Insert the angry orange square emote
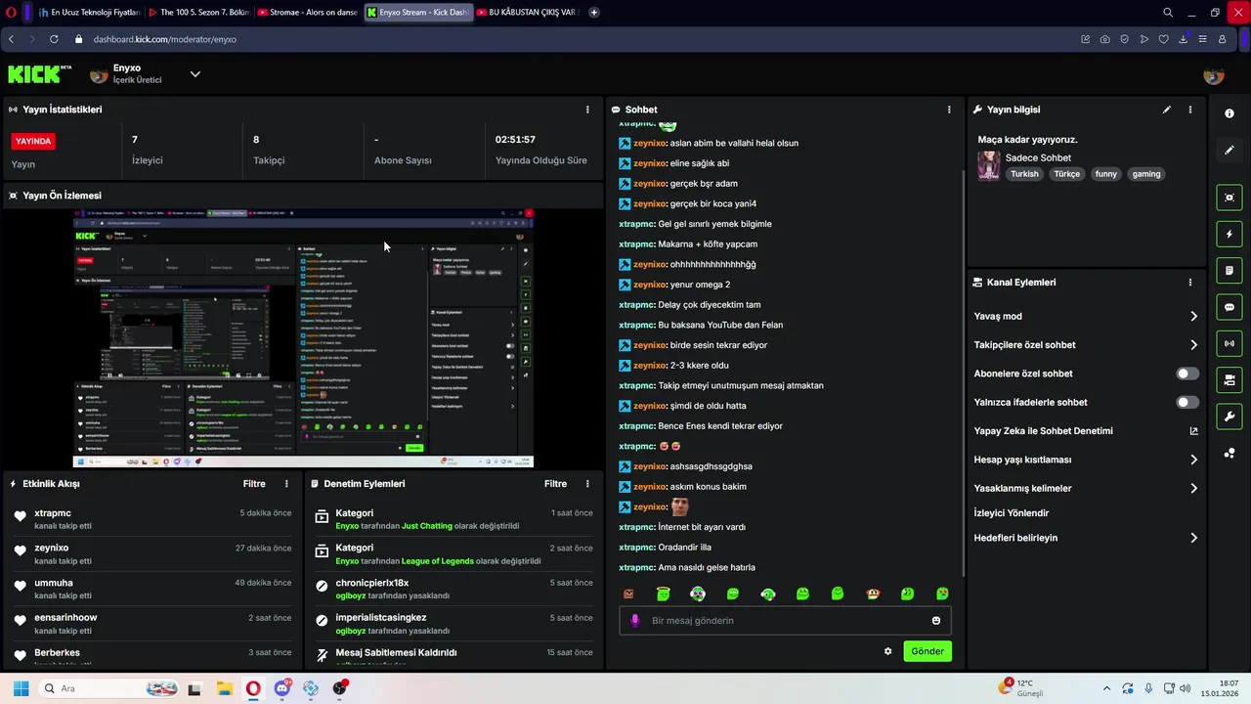 pyautogui.click(x=628, y=594)
